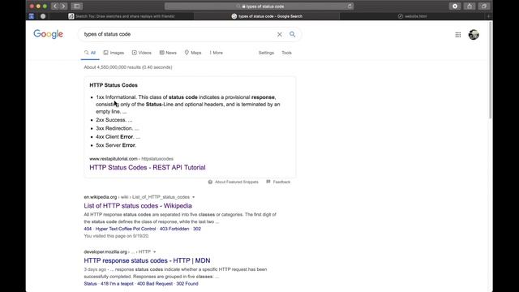Reload the page with refresh icon
The height and width of the screenshot is (292, 519).
pyautogui.click(x=350, y=6)
